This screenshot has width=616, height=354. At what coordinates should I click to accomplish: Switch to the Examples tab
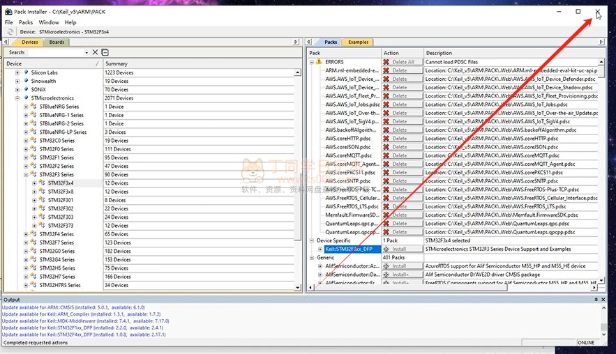pos(358,42)
